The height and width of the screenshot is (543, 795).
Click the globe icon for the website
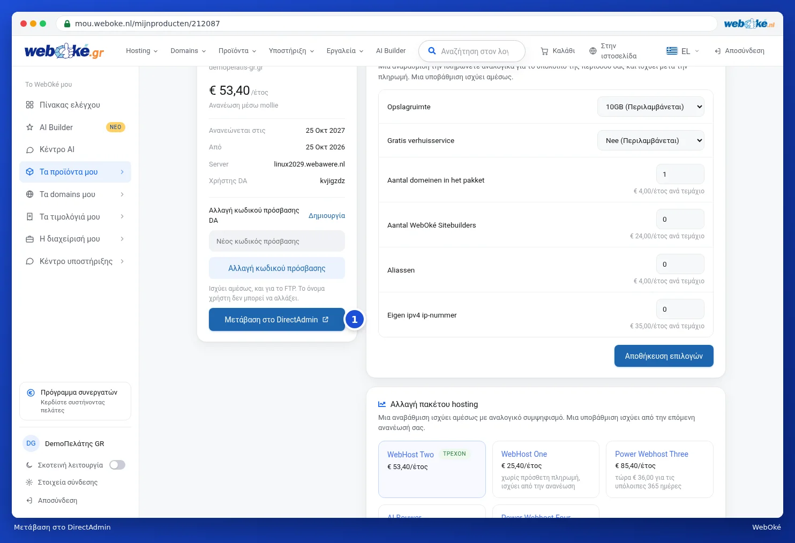click(592, 51)
